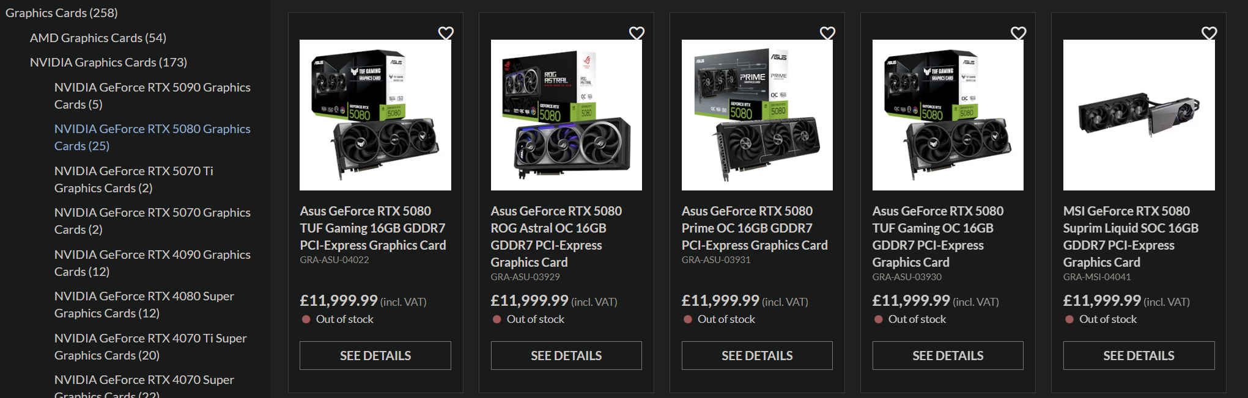Click ROG Astral OC product title

pyautogui.click(x=556, y=236)
